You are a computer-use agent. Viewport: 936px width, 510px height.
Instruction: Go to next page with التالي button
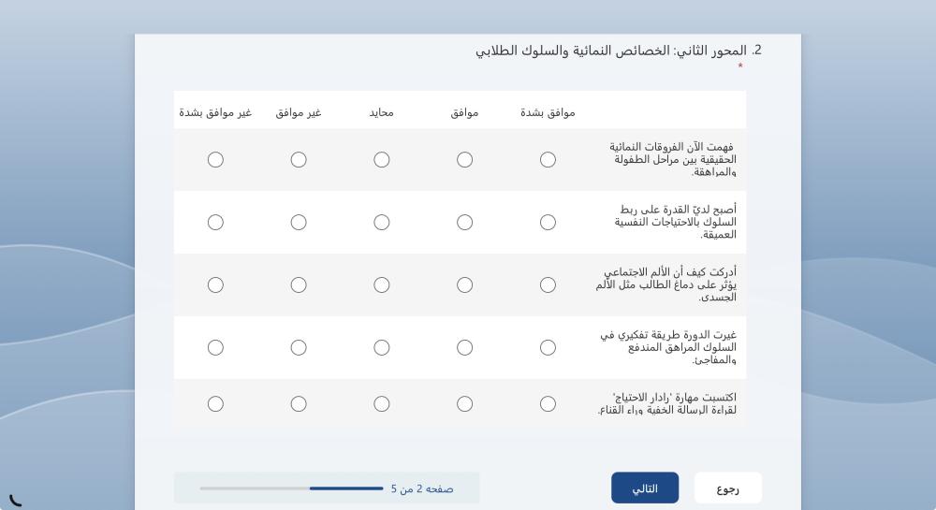click(x=645, y=488)
